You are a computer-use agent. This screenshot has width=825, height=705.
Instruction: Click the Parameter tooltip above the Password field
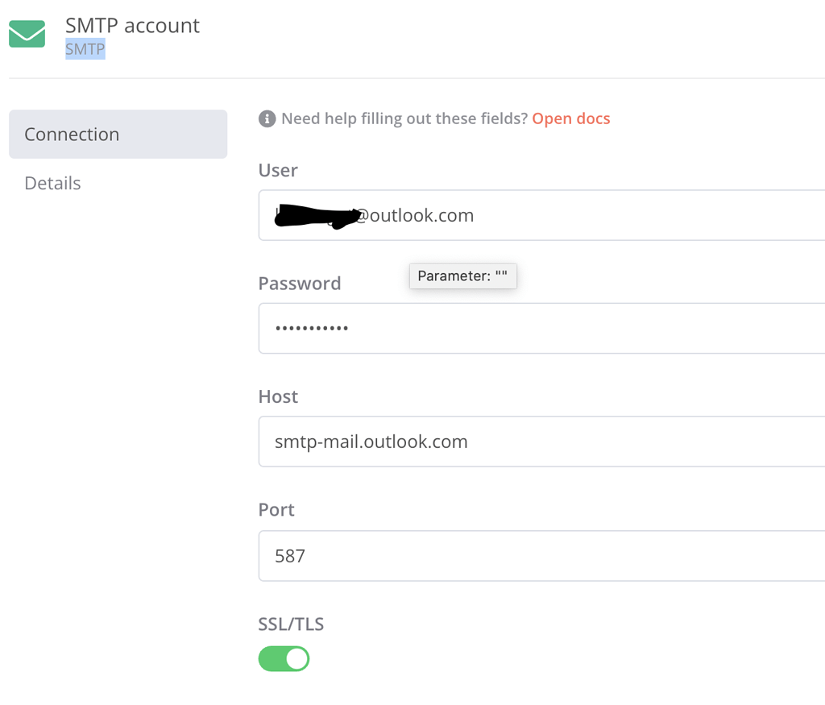[463, 276]
